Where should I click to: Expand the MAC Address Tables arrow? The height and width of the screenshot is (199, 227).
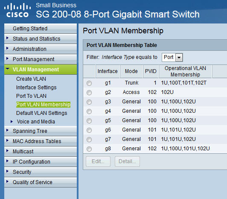8,140
